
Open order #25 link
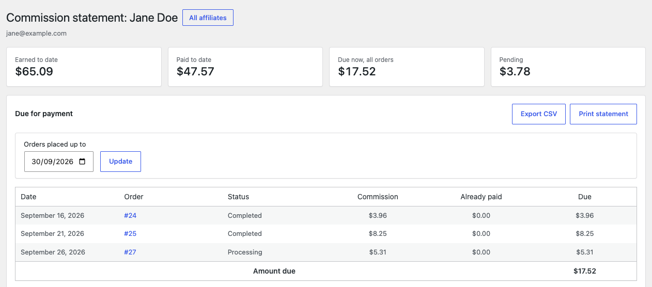tap(130, 234)
